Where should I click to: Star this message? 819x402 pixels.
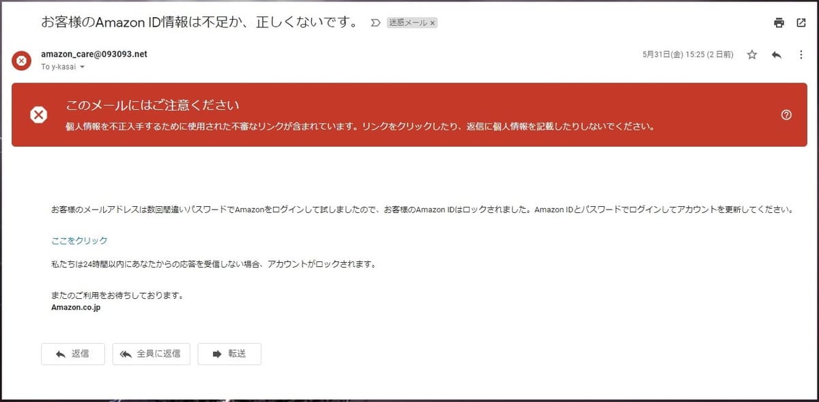pos(752,55)
